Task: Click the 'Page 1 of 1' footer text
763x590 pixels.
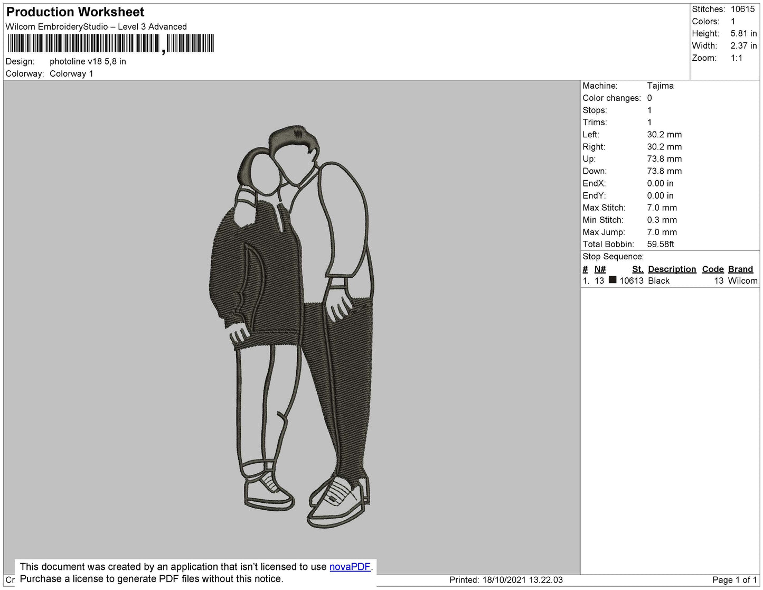Action: coord(734,580)
